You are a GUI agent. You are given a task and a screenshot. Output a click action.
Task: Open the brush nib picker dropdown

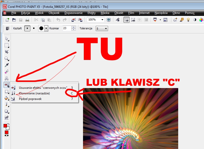tap(46, 29)
